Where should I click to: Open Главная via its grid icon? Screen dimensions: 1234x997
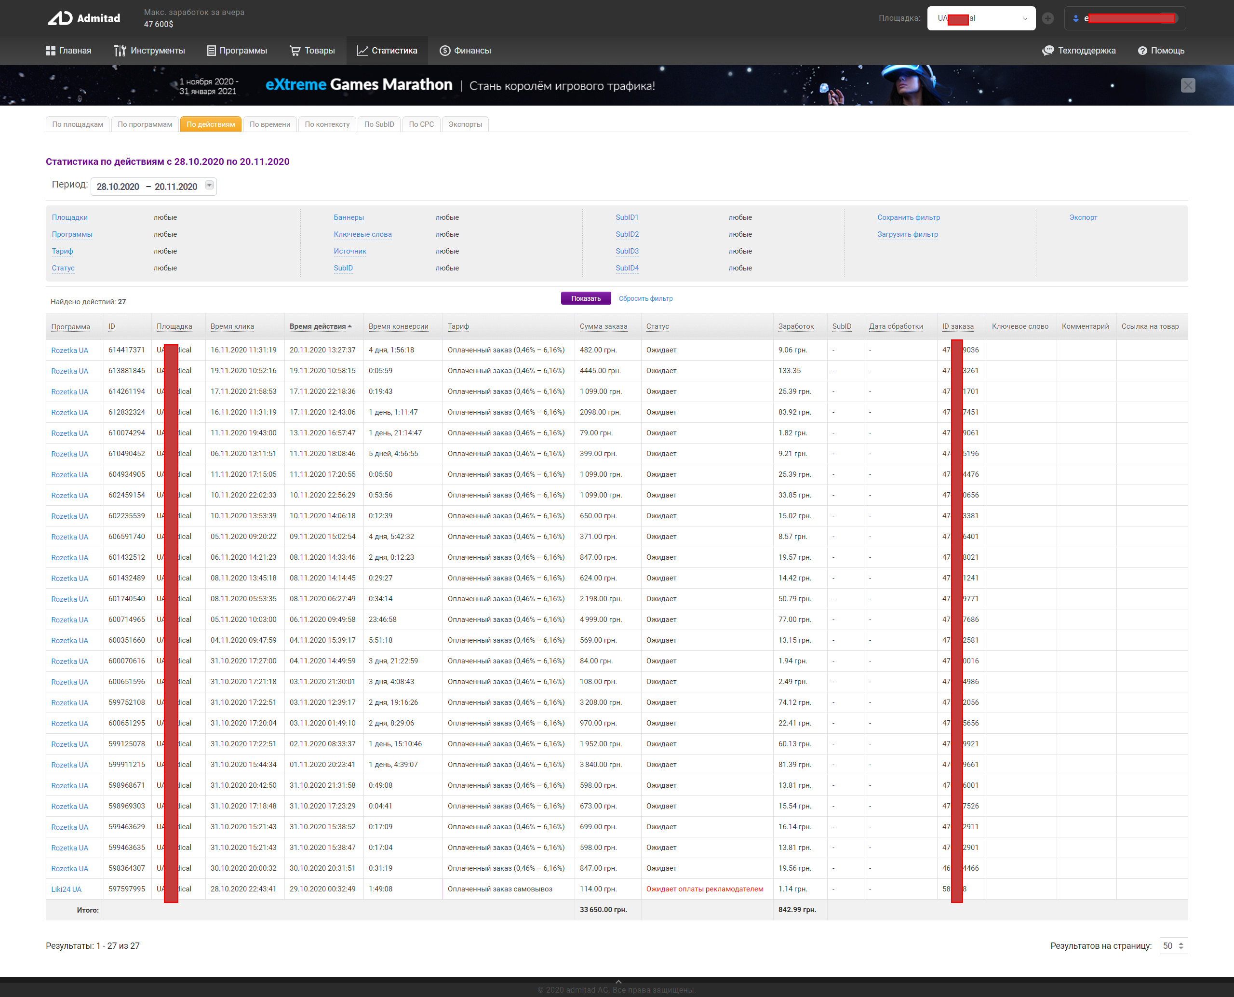(51, 51)
